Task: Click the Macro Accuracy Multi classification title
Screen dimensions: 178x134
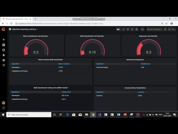Action: point(51,59)
